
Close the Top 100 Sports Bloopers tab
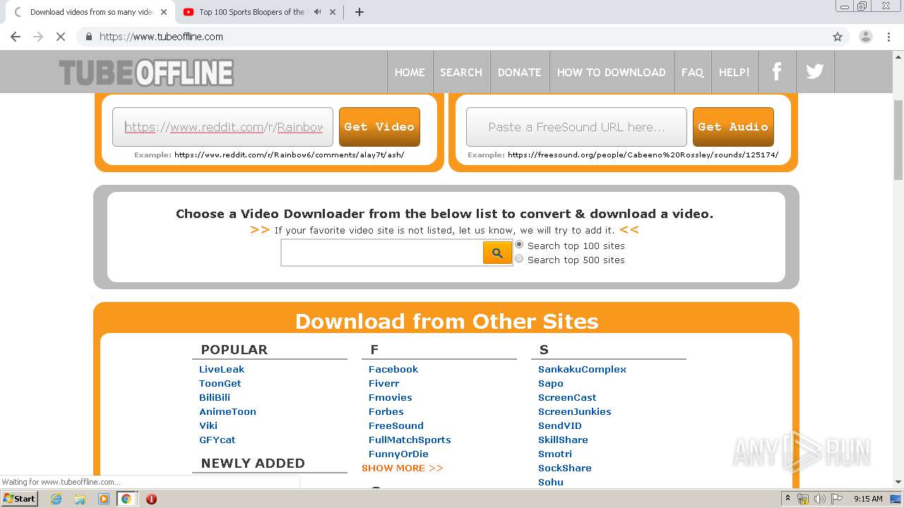[333, 12]
